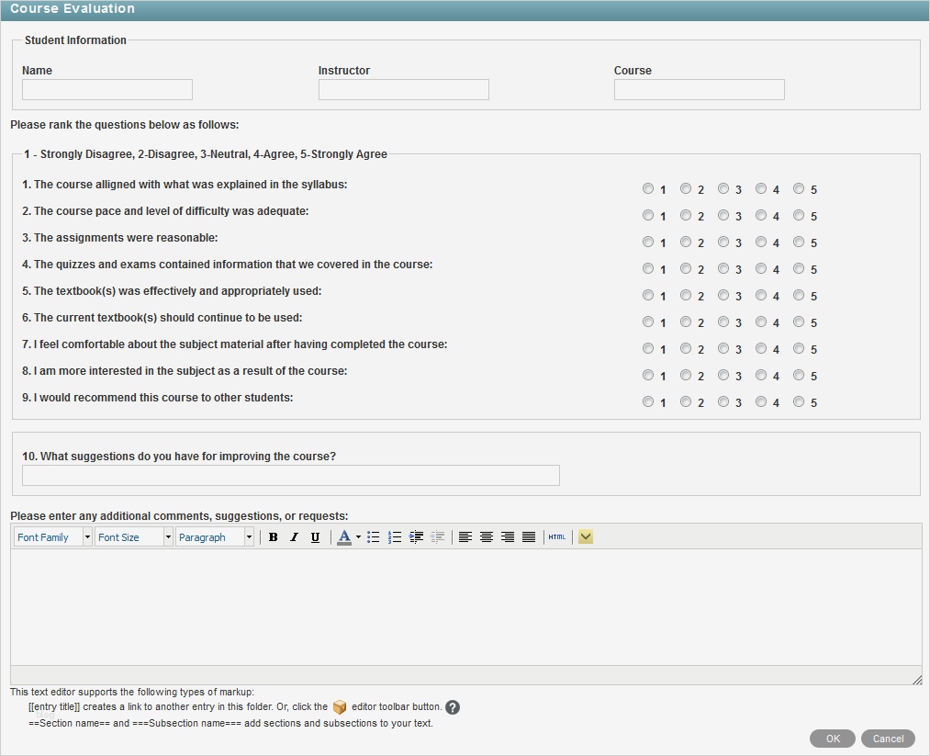Image resolution: width=930 pixels, height=756 pixels.
Task: Center align text
Action: point(487,537)
